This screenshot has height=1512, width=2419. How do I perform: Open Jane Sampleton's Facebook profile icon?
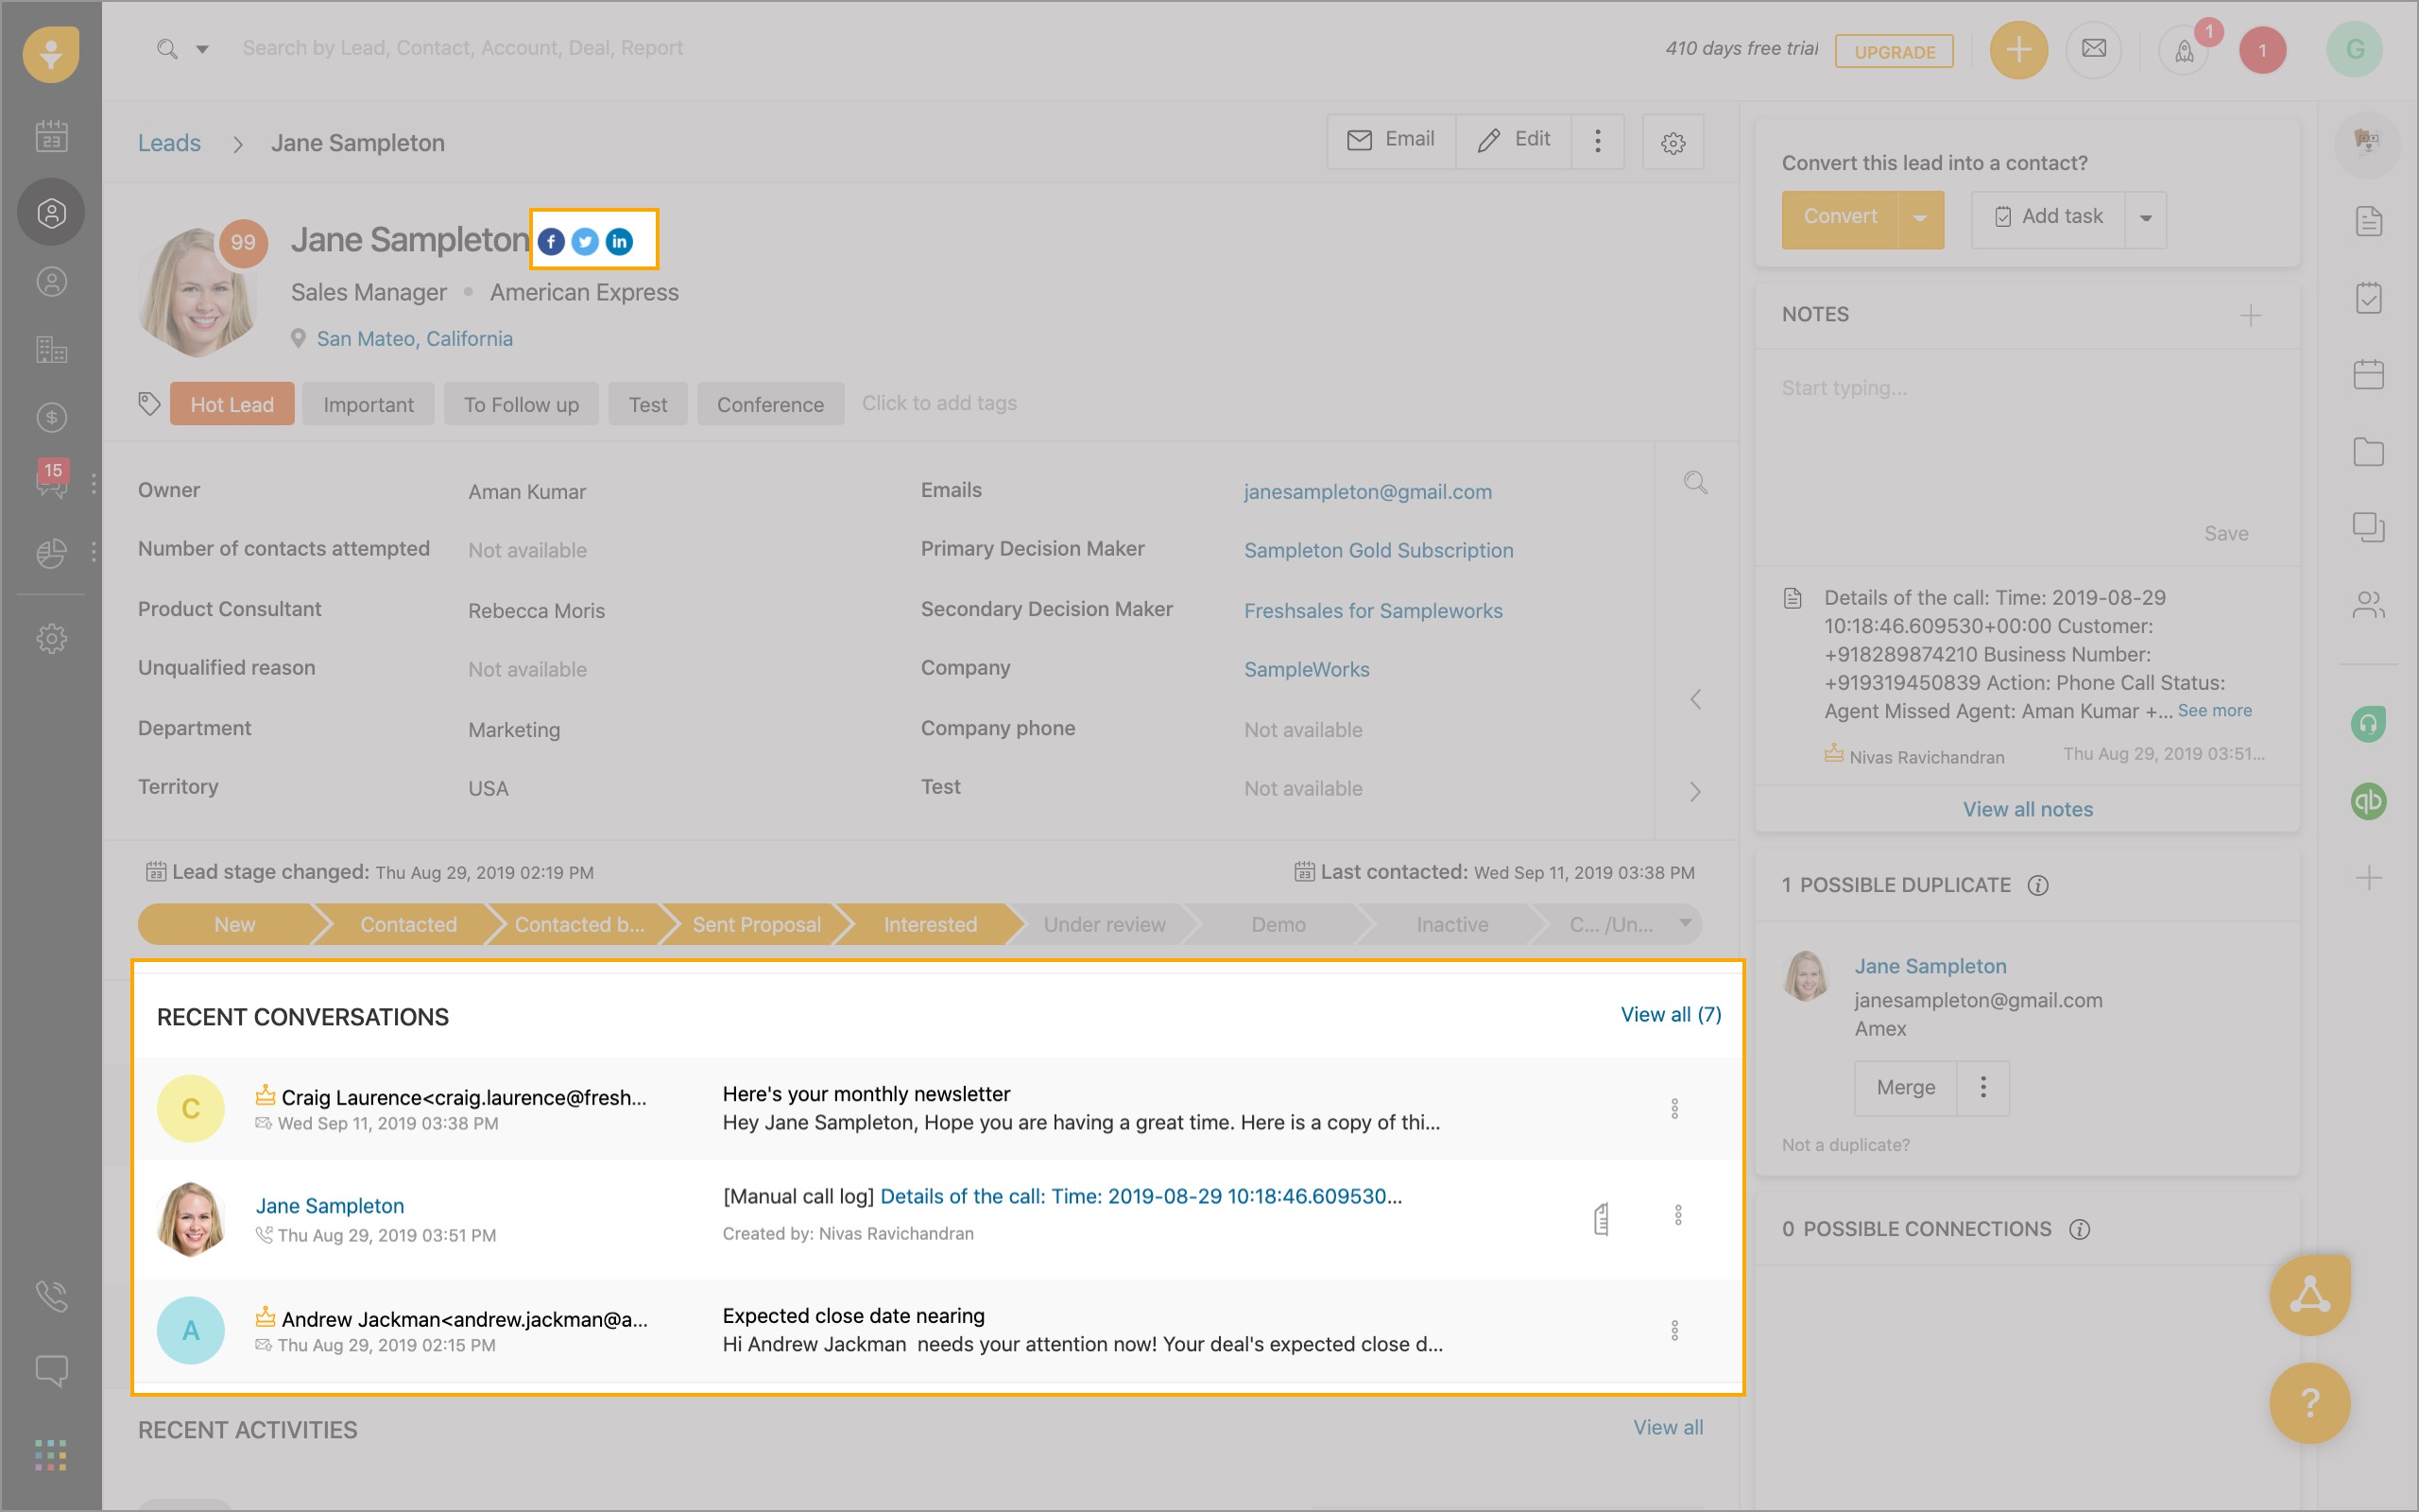[551, 241]
